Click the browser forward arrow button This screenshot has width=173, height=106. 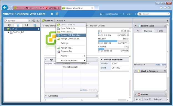(x=11, y=8)
